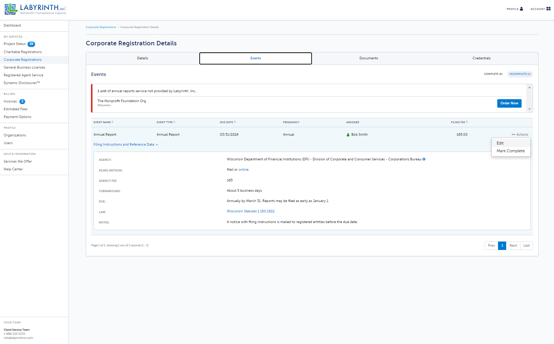Sort by Filing Fee column arrow
The width and height of the screenshot is (554, 344).
467,122
